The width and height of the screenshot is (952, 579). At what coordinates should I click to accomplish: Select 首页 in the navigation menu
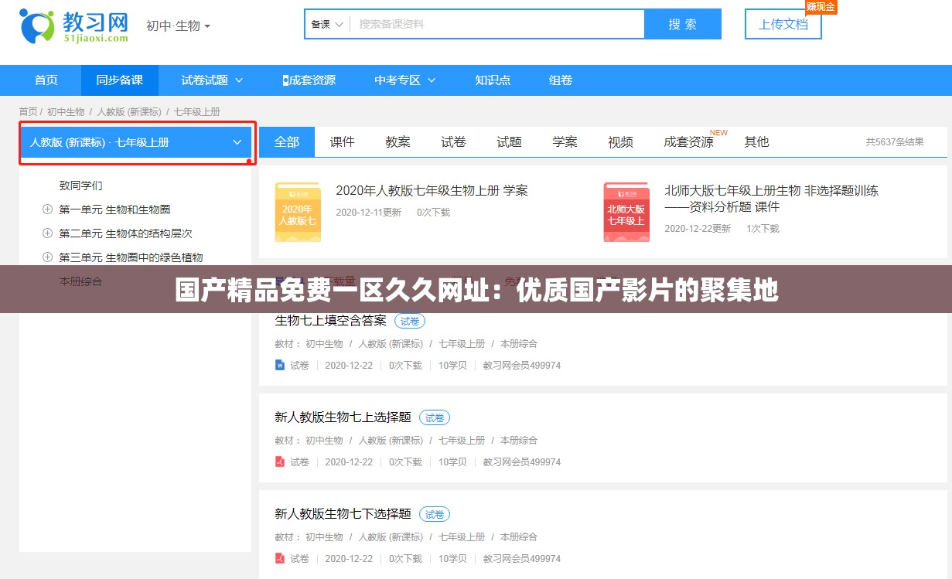point(46,80)
